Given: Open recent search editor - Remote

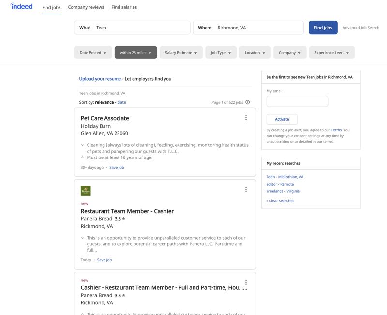Looking at the screenshot, I should [280, 184].
